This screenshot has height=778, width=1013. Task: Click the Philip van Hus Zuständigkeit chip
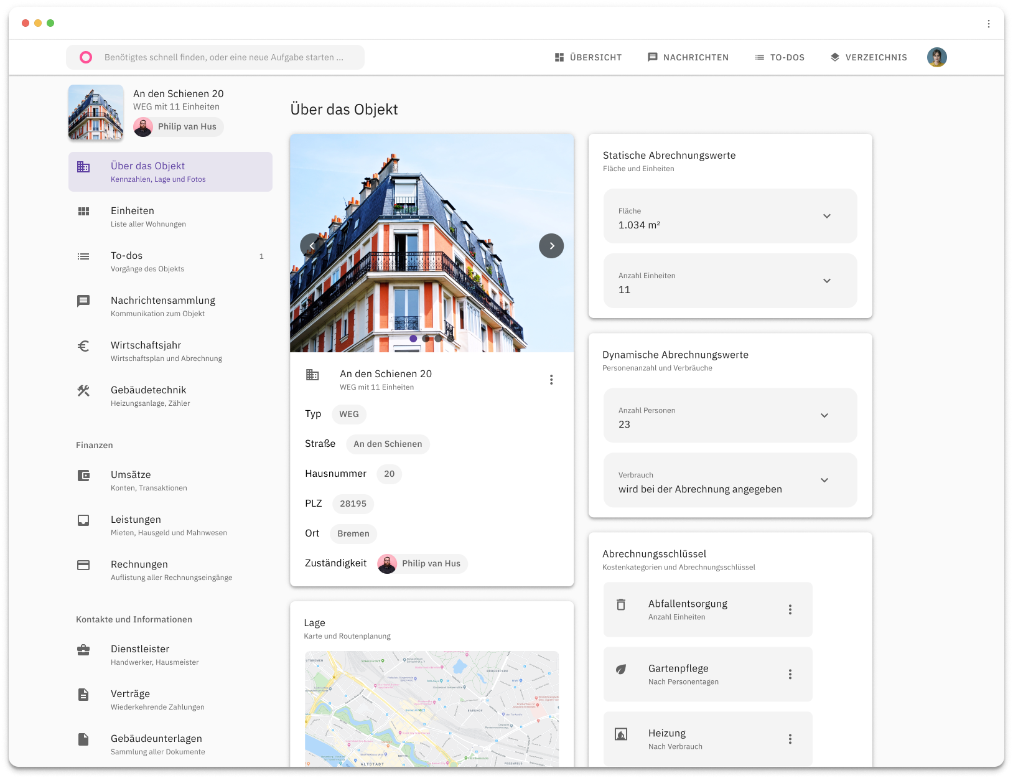422,564
